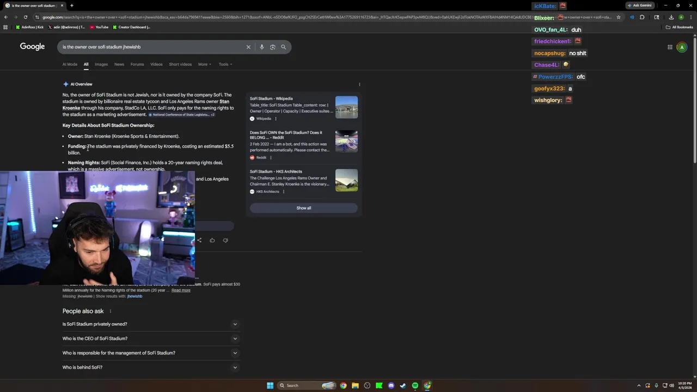Switch to Short videos tab
This screenshot has height=392, width=697.
pos(180,64)
